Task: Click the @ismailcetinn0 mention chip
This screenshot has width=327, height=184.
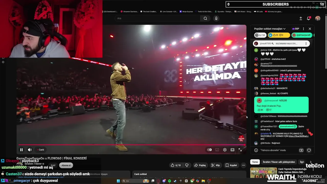Action: pos(288,126)
